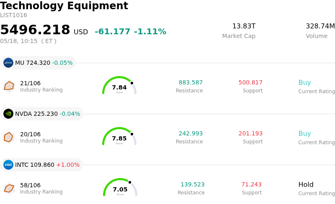Viewport: 335px width, 204px height.
Task: Click the MU 7.84 score gauge
Action: (119, 85)
